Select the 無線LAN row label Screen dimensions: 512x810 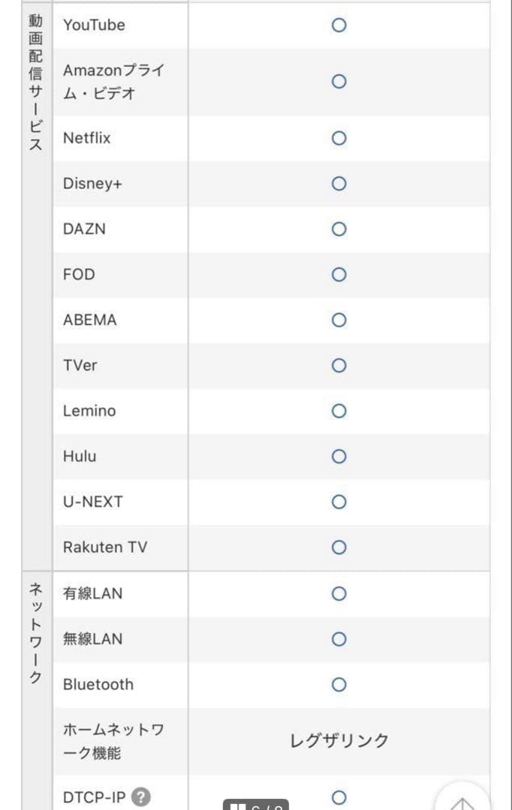click(x=92, y=639)
